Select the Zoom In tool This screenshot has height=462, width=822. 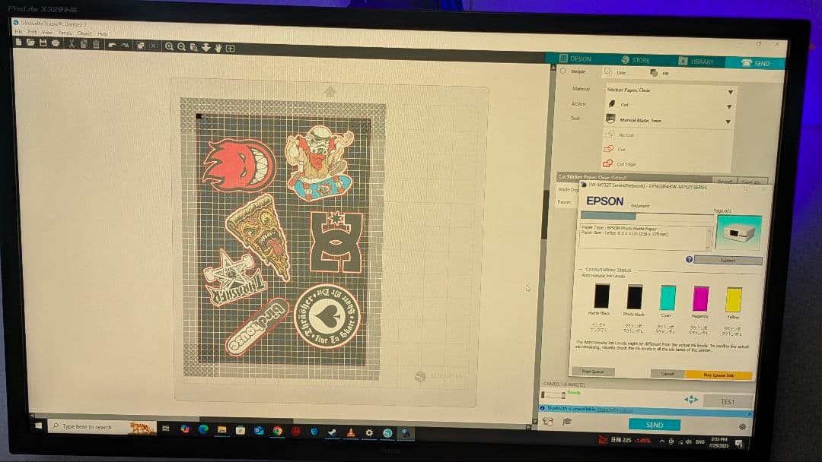point(169,45)
